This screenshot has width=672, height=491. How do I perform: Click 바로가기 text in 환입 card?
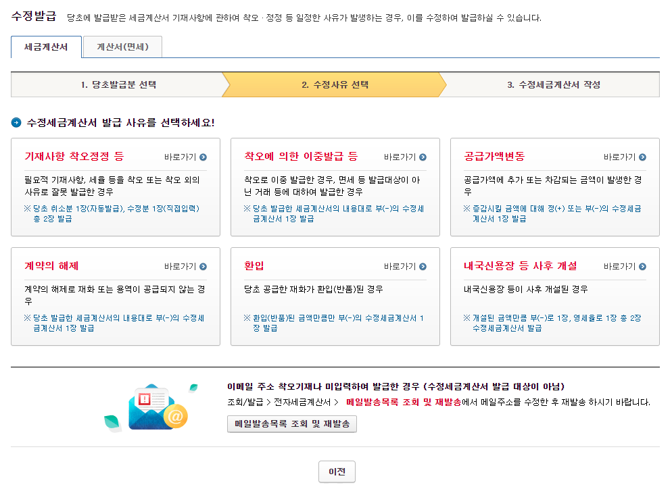[400, 267]
